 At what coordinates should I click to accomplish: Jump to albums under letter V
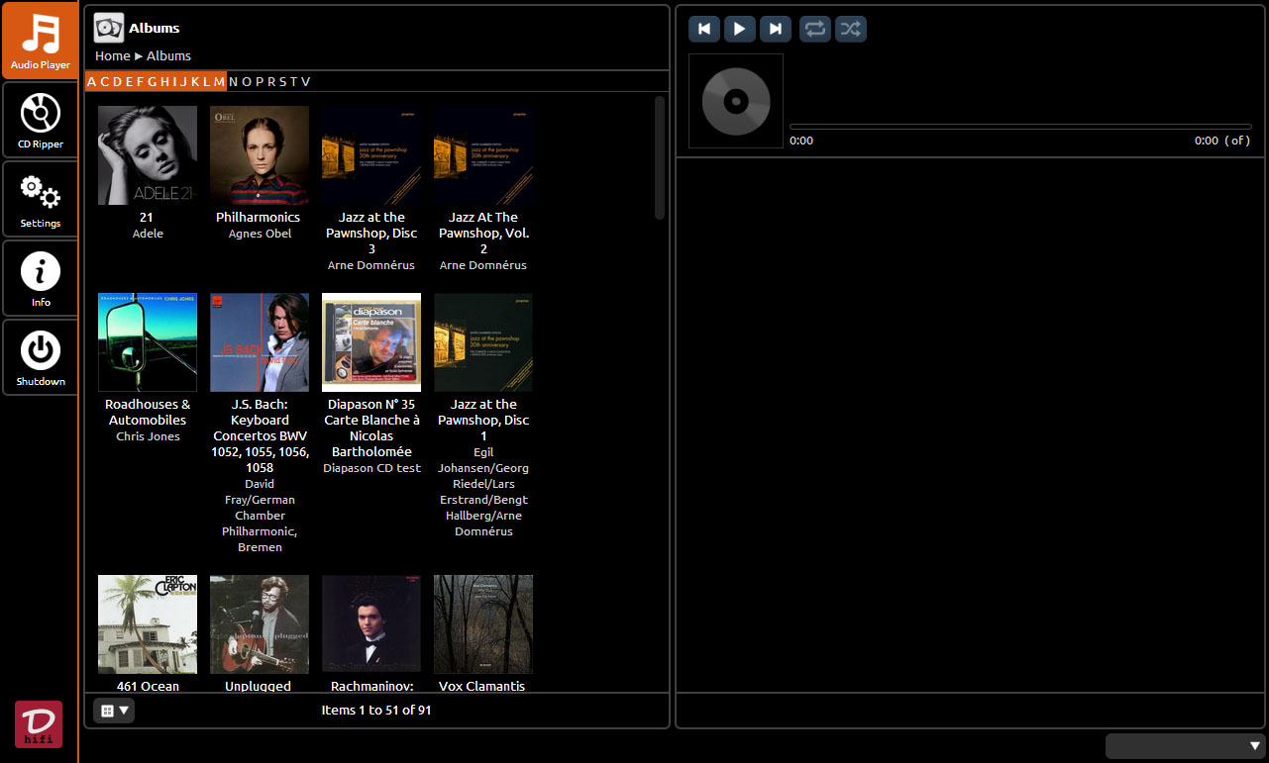coord(306,81)
